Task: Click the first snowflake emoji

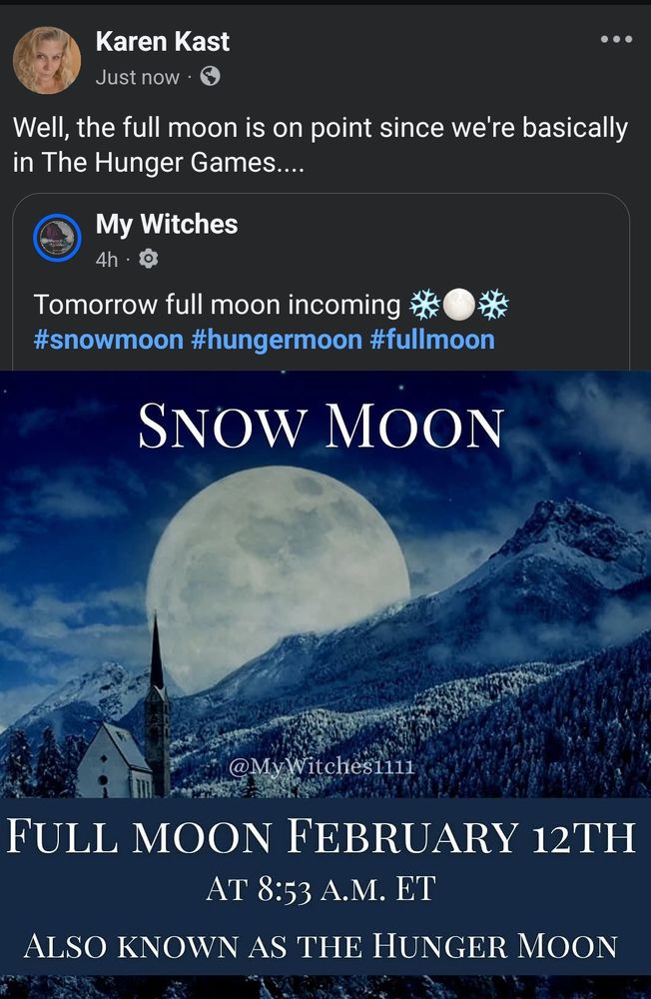Action: pyautogui.click(x=425, y=305)
